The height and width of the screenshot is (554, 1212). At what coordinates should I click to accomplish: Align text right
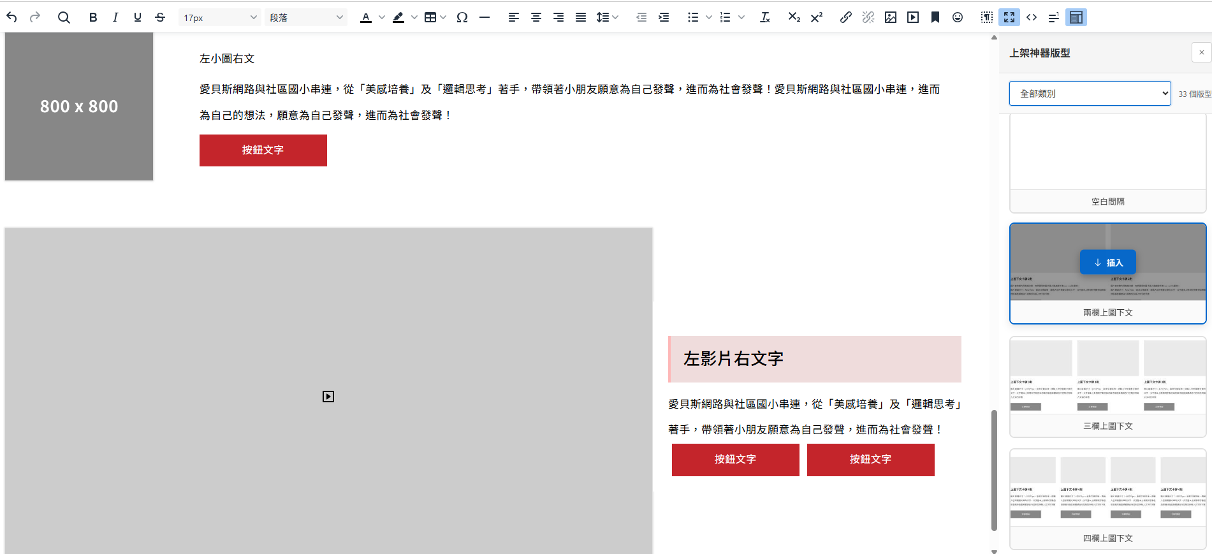pos(559,17)
